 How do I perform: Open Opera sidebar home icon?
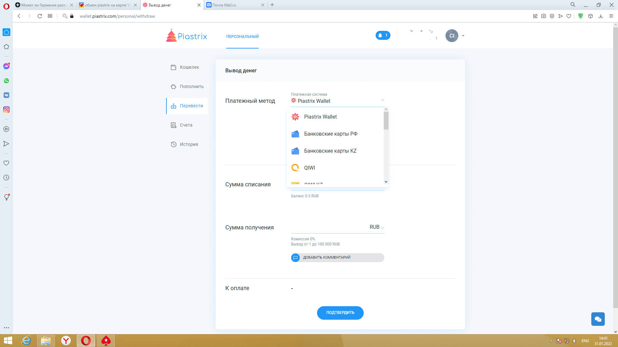tap(6, 32)
